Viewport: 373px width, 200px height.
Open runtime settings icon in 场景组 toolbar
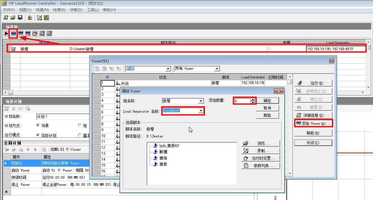tap(35, 33)
